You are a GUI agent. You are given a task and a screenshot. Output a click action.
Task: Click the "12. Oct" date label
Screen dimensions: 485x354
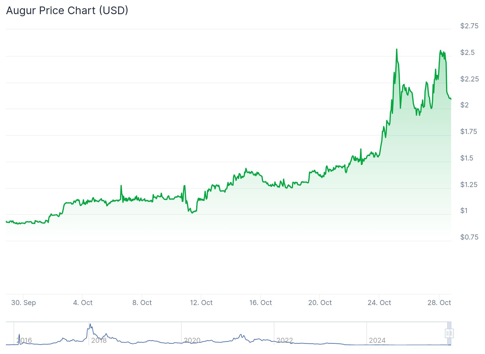click(x=201, y=303)
